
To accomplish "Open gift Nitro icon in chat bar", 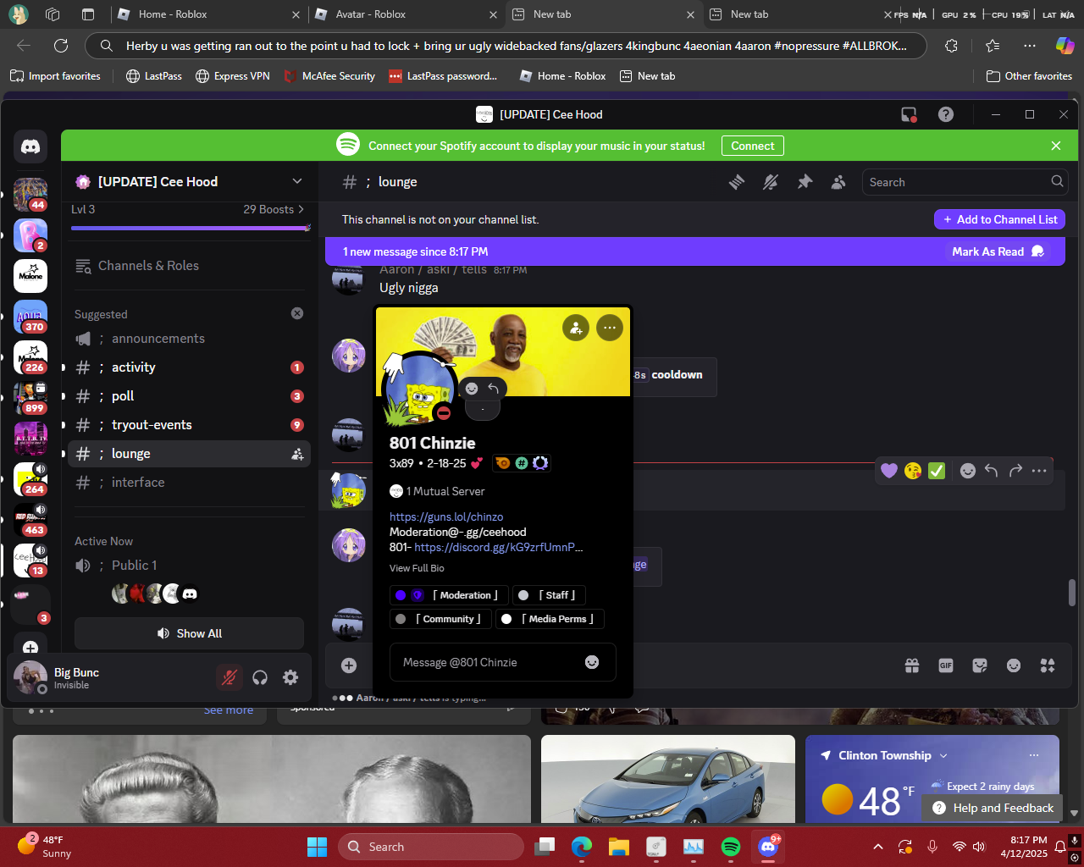I will 912,665.
